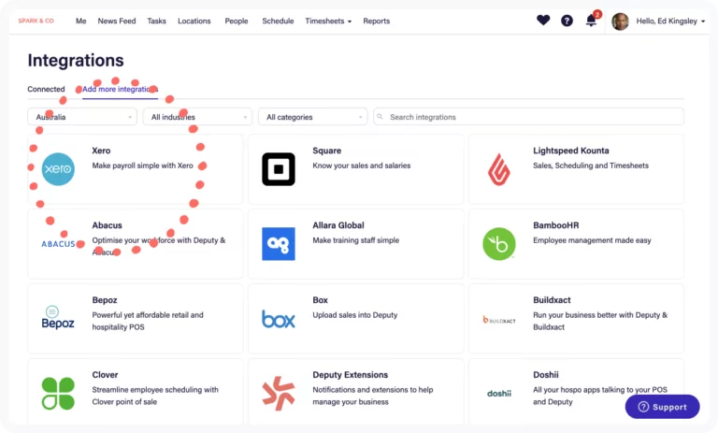The width and height of the screenshot is (718, 433).
Task: Click the Xero logo icon
Action: (58, 169)
